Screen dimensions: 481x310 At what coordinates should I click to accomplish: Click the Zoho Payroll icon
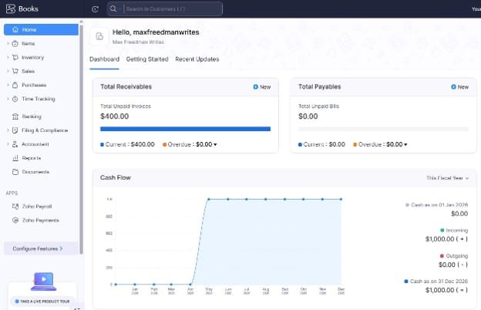click(x=15, y=206)
